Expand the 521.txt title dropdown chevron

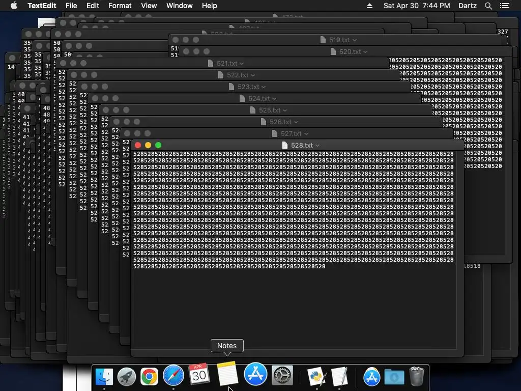(x=242, y=64)
